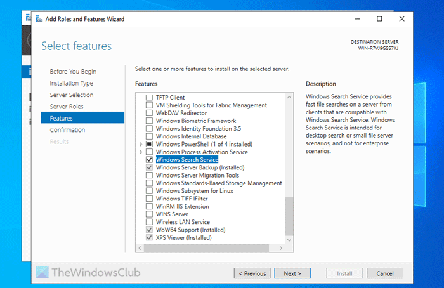Select the Windows Server Backup (Installed) row
444x288 pixels.
click(200, 167)
